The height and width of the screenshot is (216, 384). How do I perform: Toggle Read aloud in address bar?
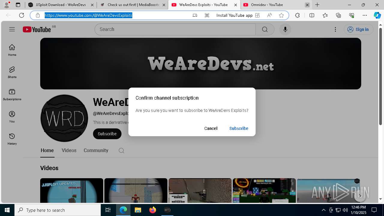click(269, 15)
